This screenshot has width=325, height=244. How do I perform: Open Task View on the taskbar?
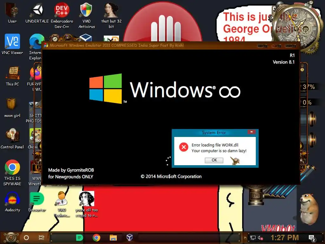(42, 238)
